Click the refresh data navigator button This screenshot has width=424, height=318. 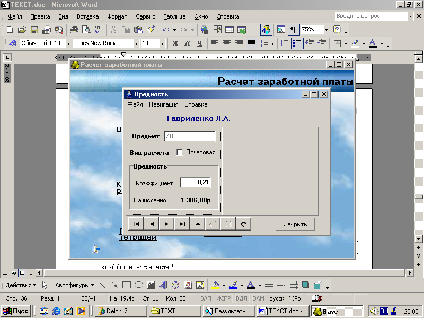[244, 224]
